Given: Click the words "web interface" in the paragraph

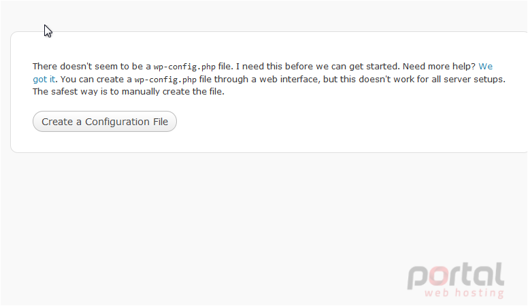Looking at the screenshot, I should click(290, 80).
